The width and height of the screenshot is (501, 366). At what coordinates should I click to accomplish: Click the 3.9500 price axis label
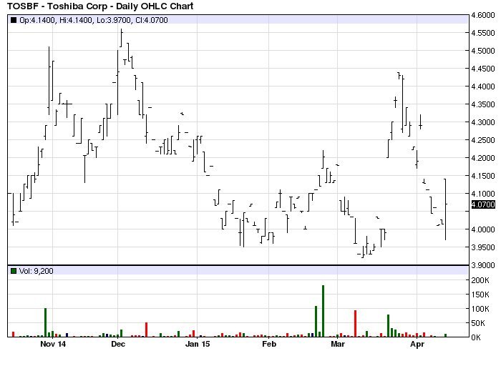pos(483,247)
